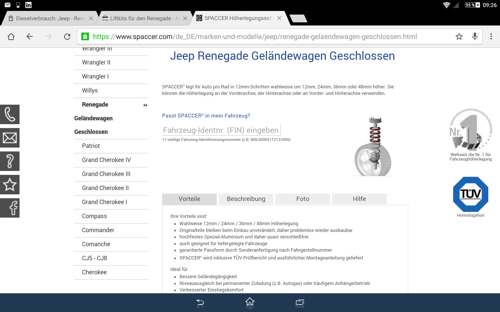This screenshot has width=500, height=312.
Task: Bookmark page with address bar star
Action: coord(459,37)
